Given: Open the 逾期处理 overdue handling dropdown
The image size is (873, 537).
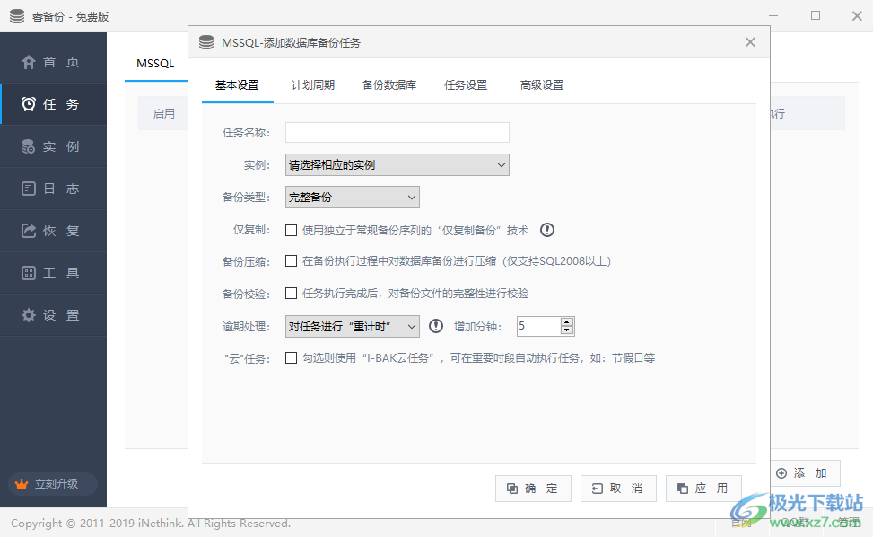Looking at the screenshot, I should [x=353, y=327].
